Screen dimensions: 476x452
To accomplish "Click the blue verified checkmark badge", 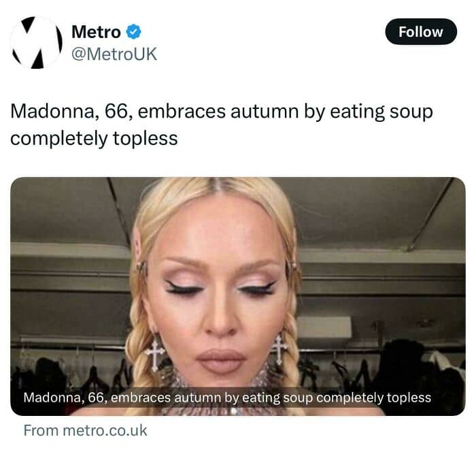I will [135, 32].
